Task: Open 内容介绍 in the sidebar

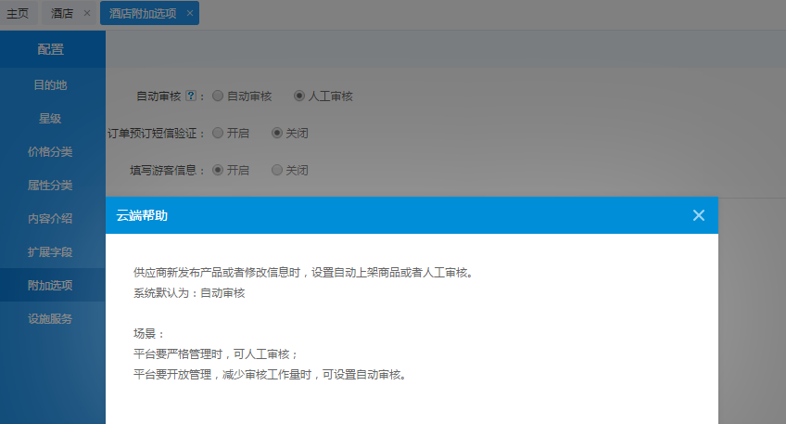Action: [x=50, y=219]
